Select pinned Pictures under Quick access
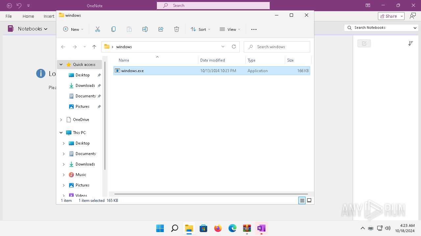Screen dimensions: 421x236 click(x=82, y=107)
